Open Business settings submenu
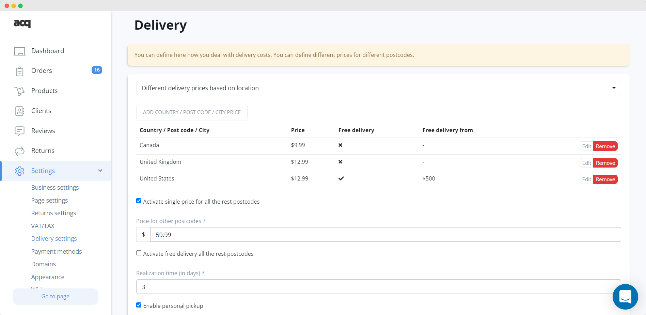The height and width of the screenshot is (315, 646). pos(55,187)
